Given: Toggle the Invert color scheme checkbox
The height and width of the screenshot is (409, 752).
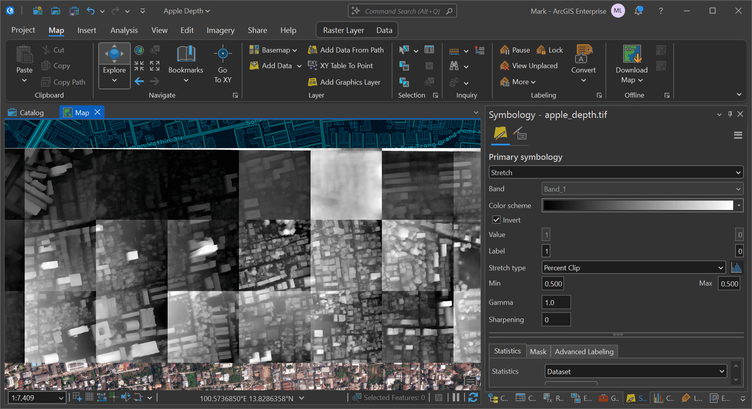Looking at the screenshot, I should click(496, 220).
